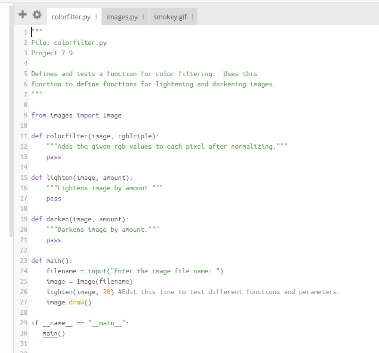Open options menu for smokey.gif tab
Screen dimensions: 379x353
pyautogui.click(x=192, y=17)
